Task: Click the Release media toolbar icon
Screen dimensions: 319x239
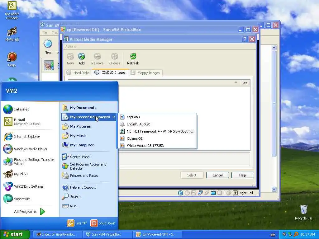Action: pyautogui.click(x=114, y=59)
